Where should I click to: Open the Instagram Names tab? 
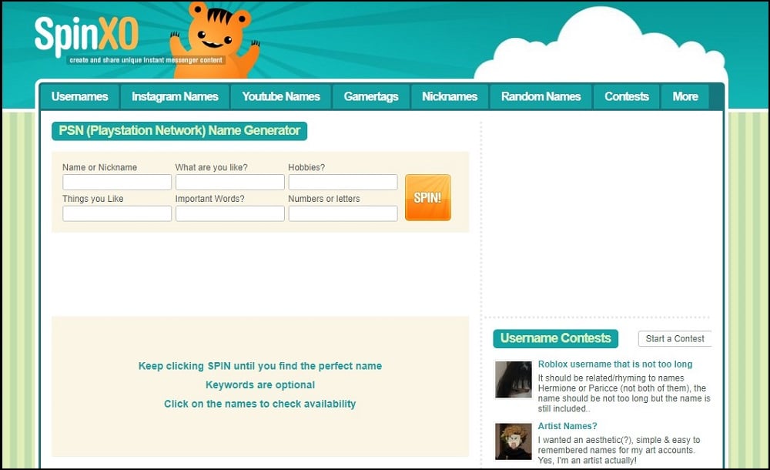click(x=175, y=97)
